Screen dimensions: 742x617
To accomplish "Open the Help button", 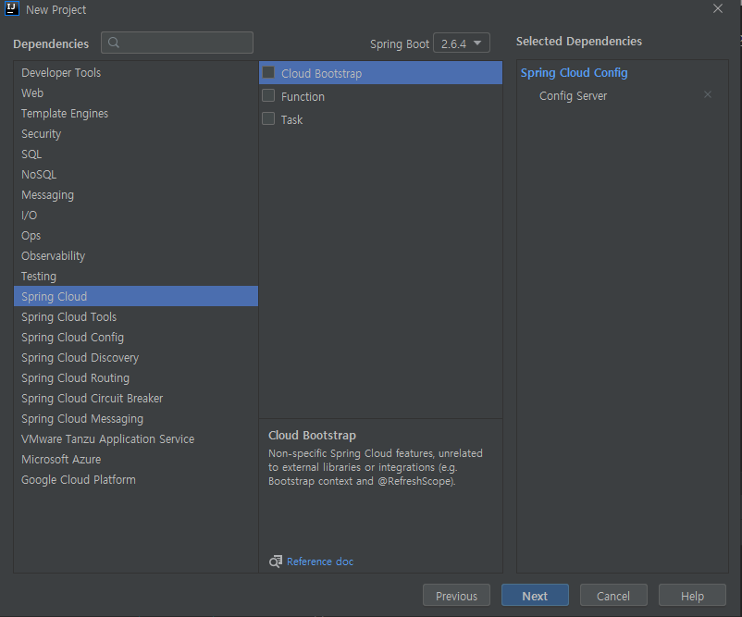I will 691,595.
